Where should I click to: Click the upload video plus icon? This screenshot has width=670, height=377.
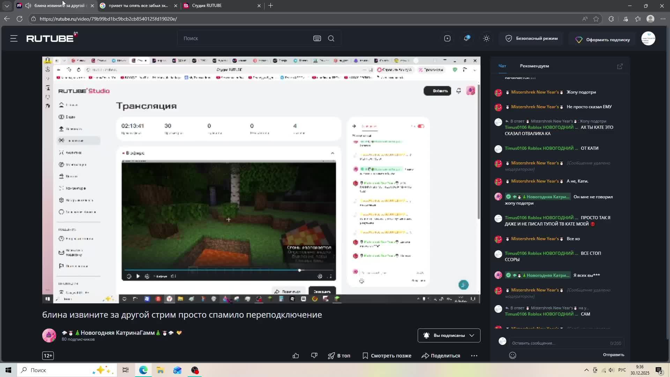pyautogui.click(x=447, y=38)
